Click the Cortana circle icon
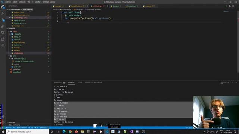Viewport: 239px width, 134px height. 52,131
